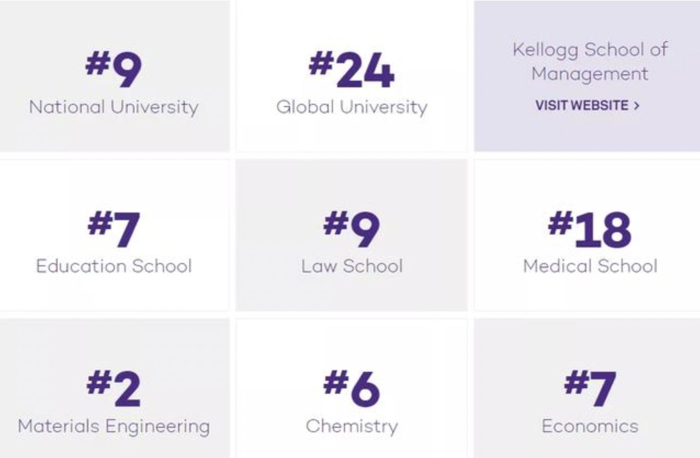Click the #2 ranking number
This screenshot has height=458, width=700.
tap(114, 388)
